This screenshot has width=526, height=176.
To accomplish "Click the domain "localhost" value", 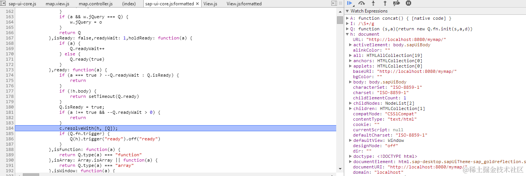I will (389, 172).
